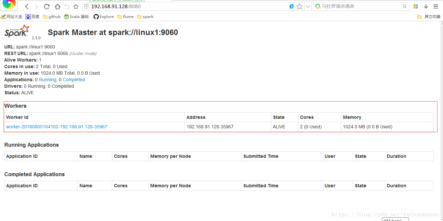
Task: Click the Spark Master at spark://linux1:9060 heading
Action: 113,32
